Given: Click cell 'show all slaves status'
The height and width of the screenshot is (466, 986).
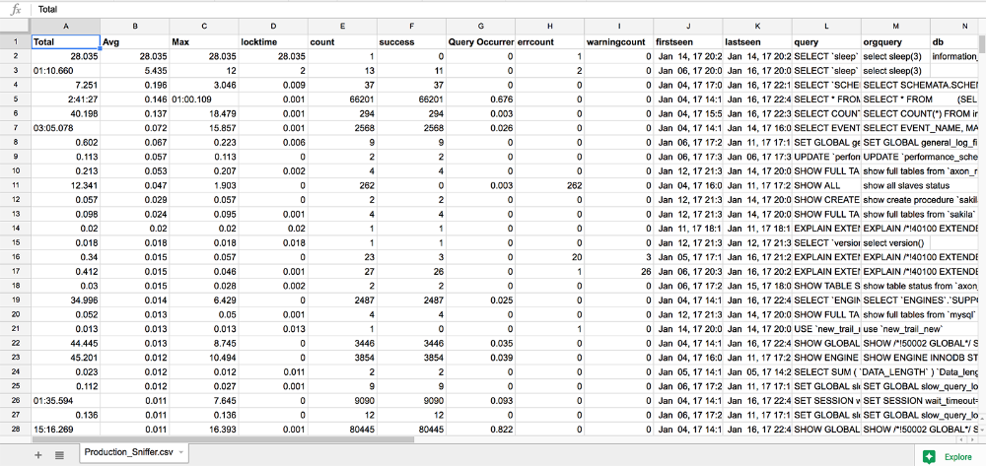Looking at the screenshot, I should [895, 186].
